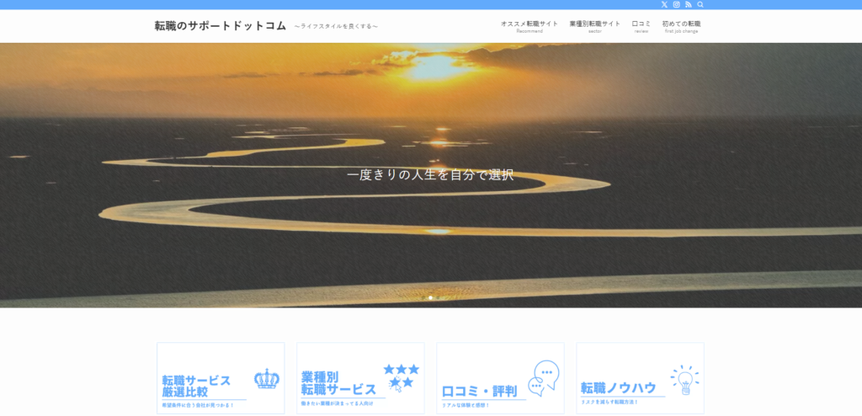Open site search with magnifier icon

(700, 4)
